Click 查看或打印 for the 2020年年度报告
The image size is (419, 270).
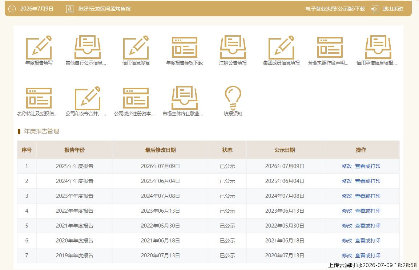(367, 241)
